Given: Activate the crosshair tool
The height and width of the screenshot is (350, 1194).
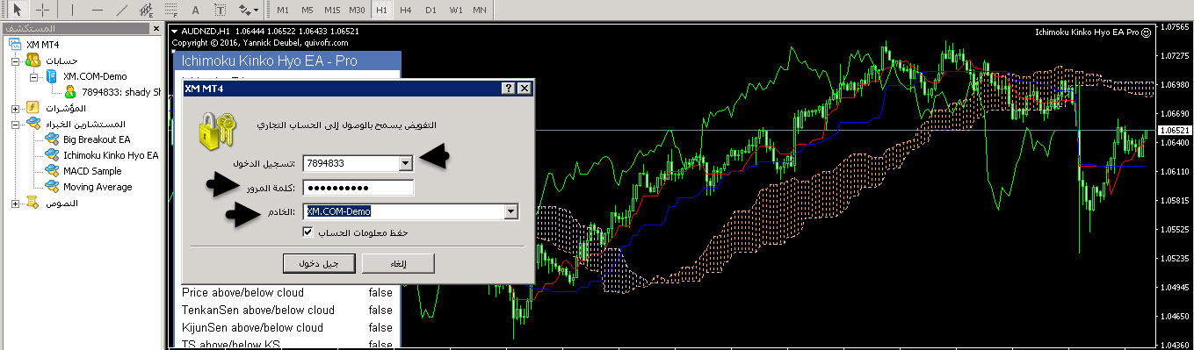Looking at the screenshot, I should pos(42,10).
